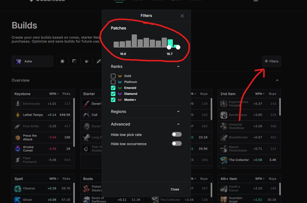Click the Buys column header in 2nd Item
This screenshot has width=307, height=203.
point(272,94)
